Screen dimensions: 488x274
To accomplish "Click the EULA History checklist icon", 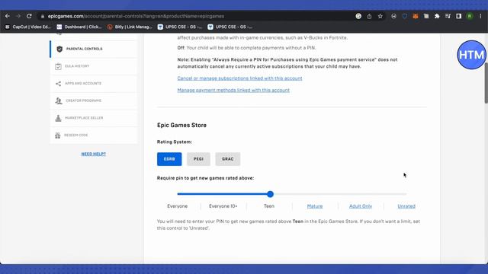I will coord(58,66).
